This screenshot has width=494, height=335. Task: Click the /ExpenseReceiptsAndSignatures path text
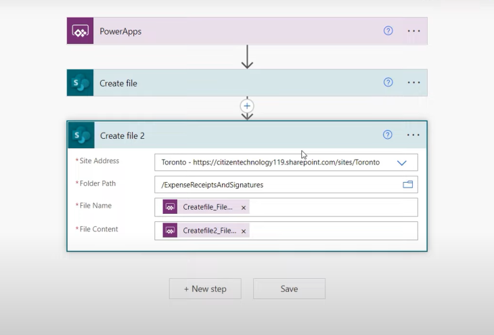pyautogui.click(x=212, y=185)
